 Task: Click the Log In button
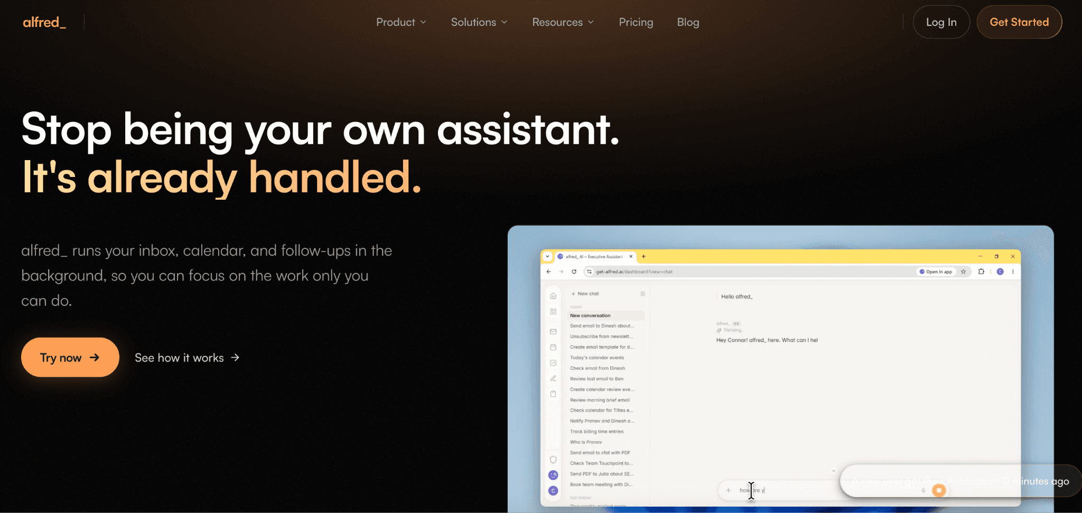[941, 22]
